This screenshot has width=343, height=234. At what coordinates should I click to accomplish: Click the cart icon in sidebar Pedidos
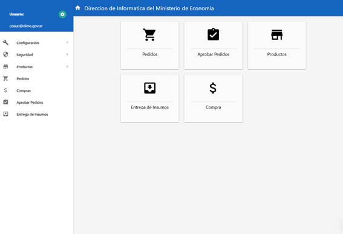point(5,78)
